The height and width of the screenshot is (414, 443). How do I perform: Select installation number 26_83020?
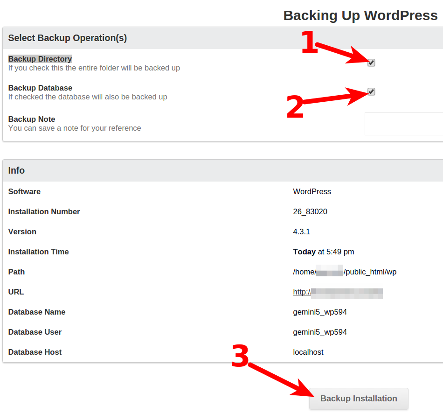click(x=310, y=211)
